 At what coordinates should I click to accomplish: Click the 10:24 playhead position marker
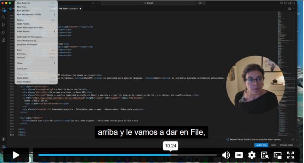click(x=171, y=146)
